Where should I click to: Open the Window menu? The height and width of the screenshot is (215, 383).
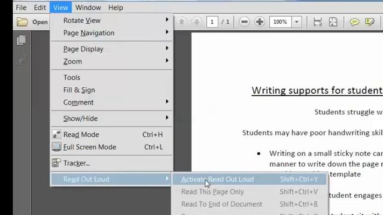click(88, 8)
